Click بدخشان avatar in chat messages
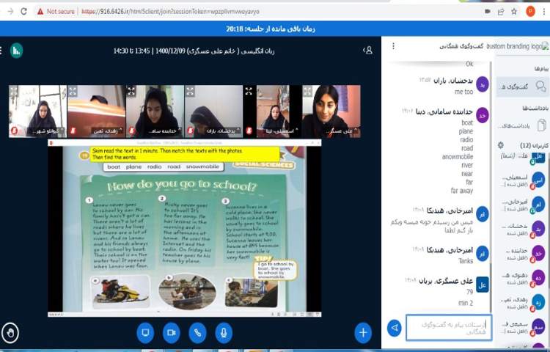550x352 pixels. pos(483,84)
